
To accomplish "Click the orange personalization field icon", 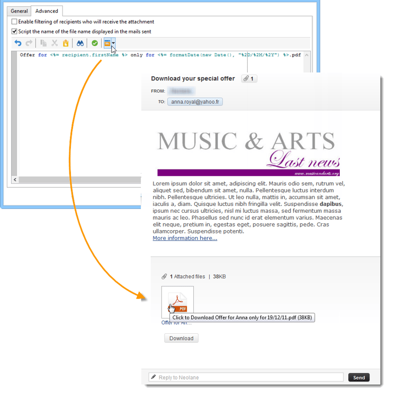I will coord(107,43).
